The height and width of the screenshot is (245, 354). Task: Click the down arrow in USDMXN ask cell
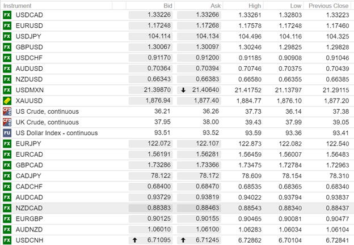coord(183,90)
